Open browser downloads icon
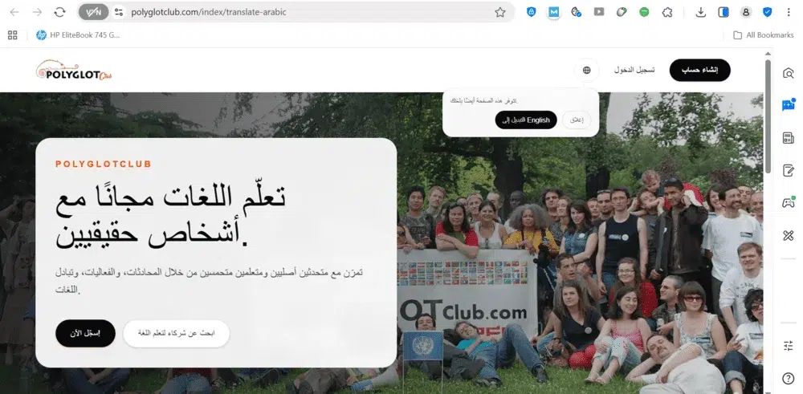The width and height of the screenshot is (803, 394). (700, 12)
